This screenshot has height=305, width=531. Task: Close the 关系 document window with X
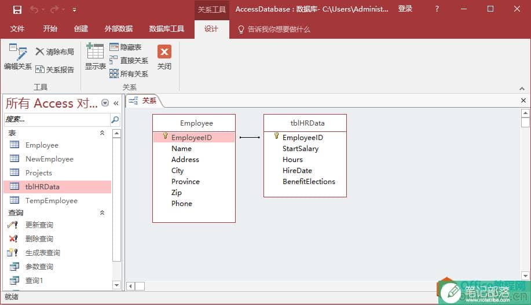coord(523,101)
